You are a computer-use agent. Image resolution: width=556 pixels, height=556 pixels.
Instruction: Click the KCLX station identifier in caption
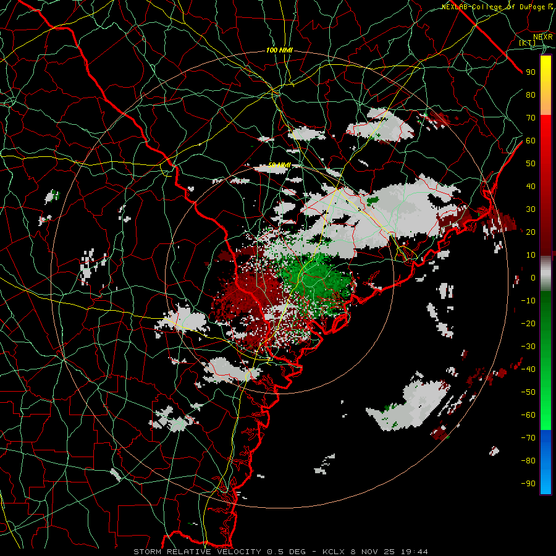(x=334, y=552)
